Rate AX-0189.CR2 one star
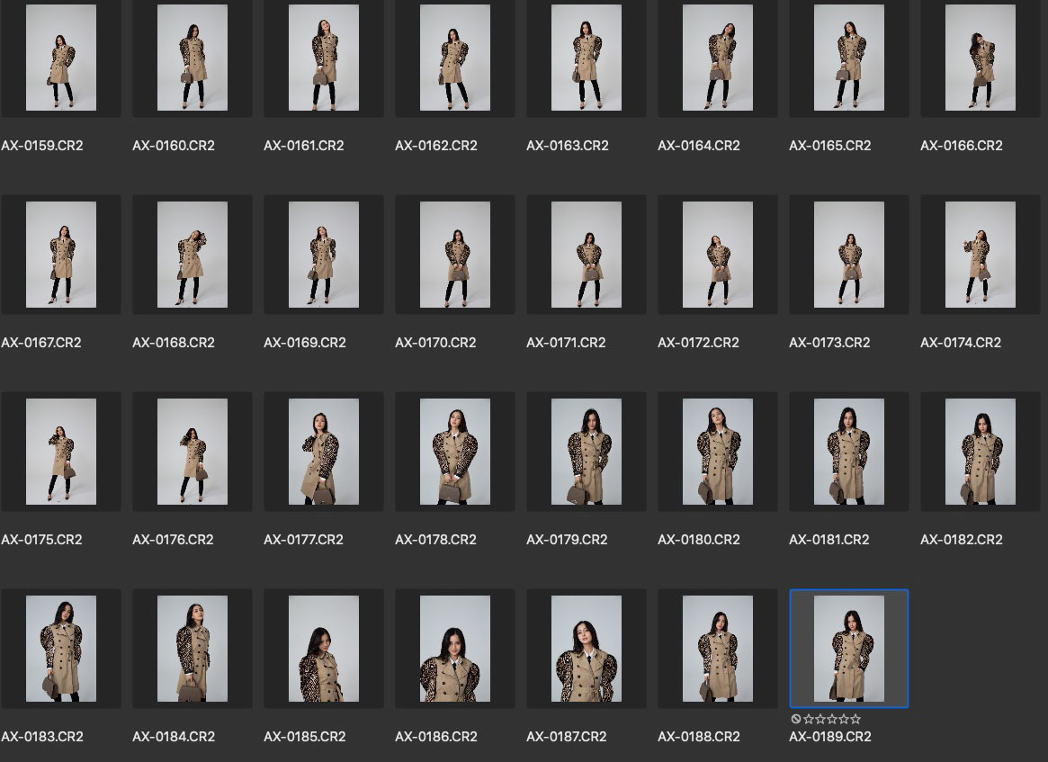Screen dimensions: 1048x762 point(807,720)
